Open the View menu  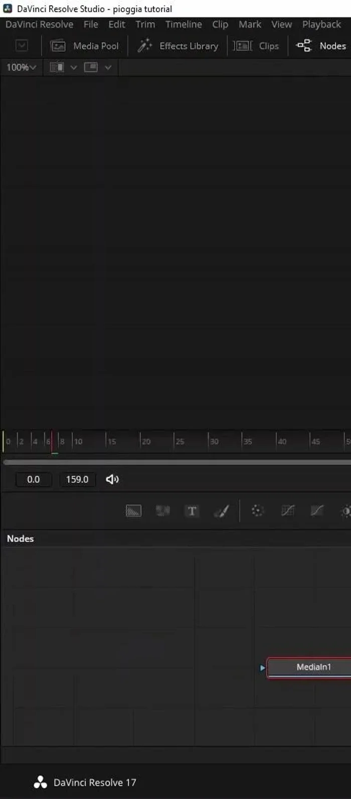[282, 24]
